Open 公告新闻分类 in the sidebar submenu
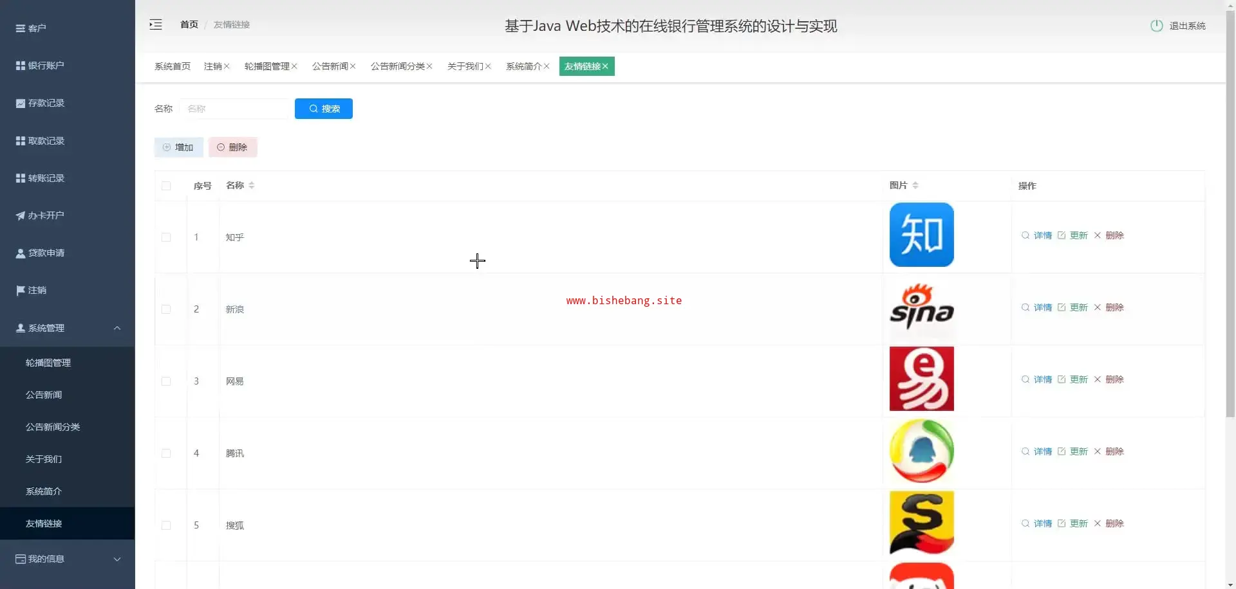The image size is (1236, 589). point(68,427)
